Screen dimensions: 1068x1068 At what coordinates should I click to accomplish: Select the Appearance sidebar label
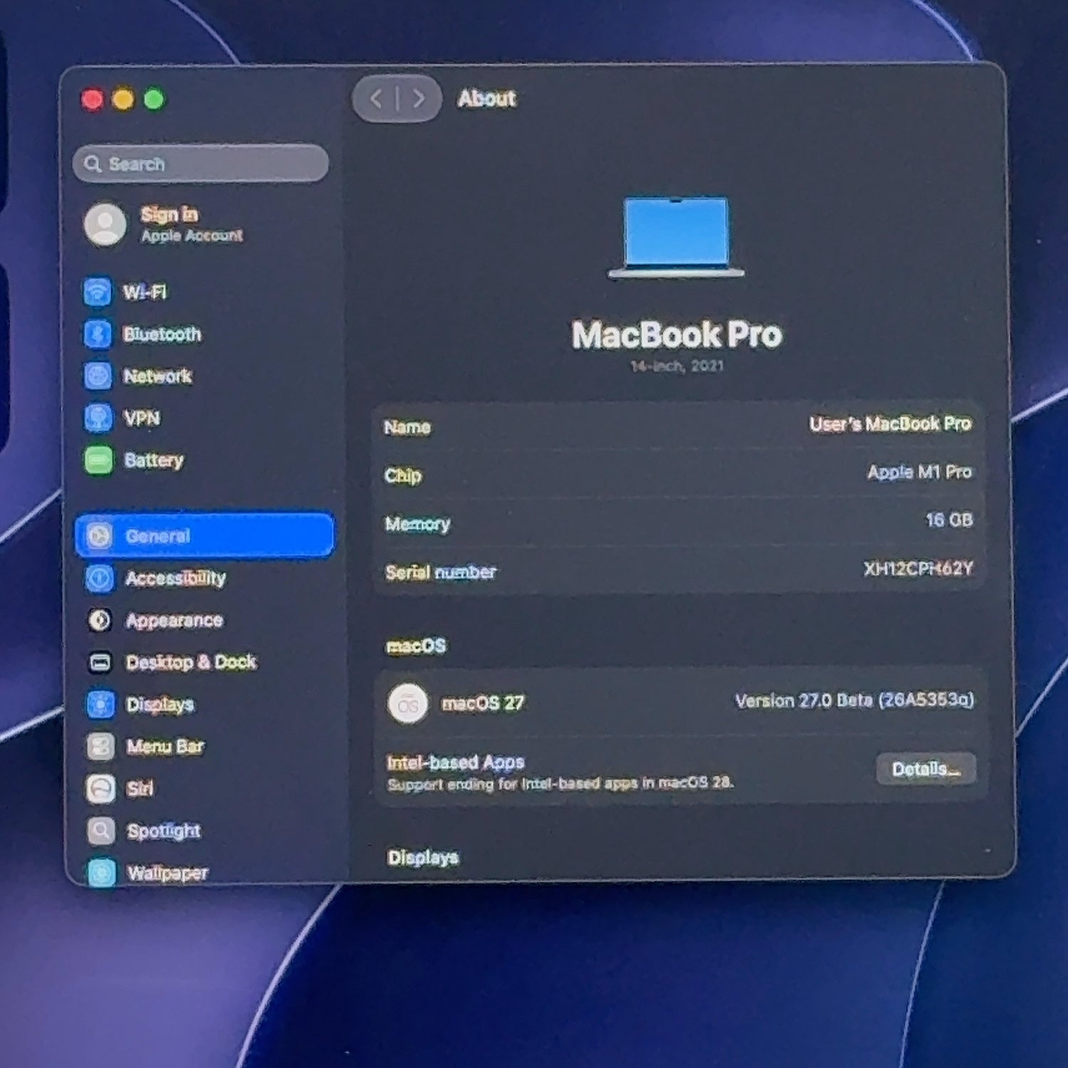[x=174, y=621]
